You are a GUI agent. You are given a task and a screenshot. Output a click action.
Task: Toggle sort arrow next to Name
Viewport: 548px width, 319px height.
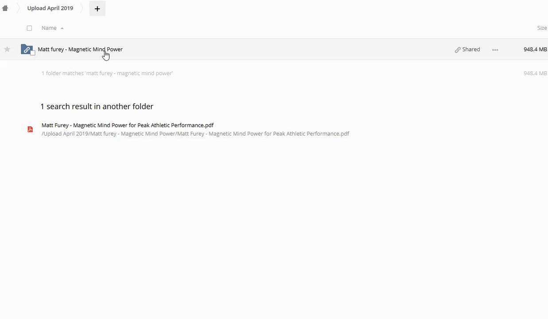[62, 28]
